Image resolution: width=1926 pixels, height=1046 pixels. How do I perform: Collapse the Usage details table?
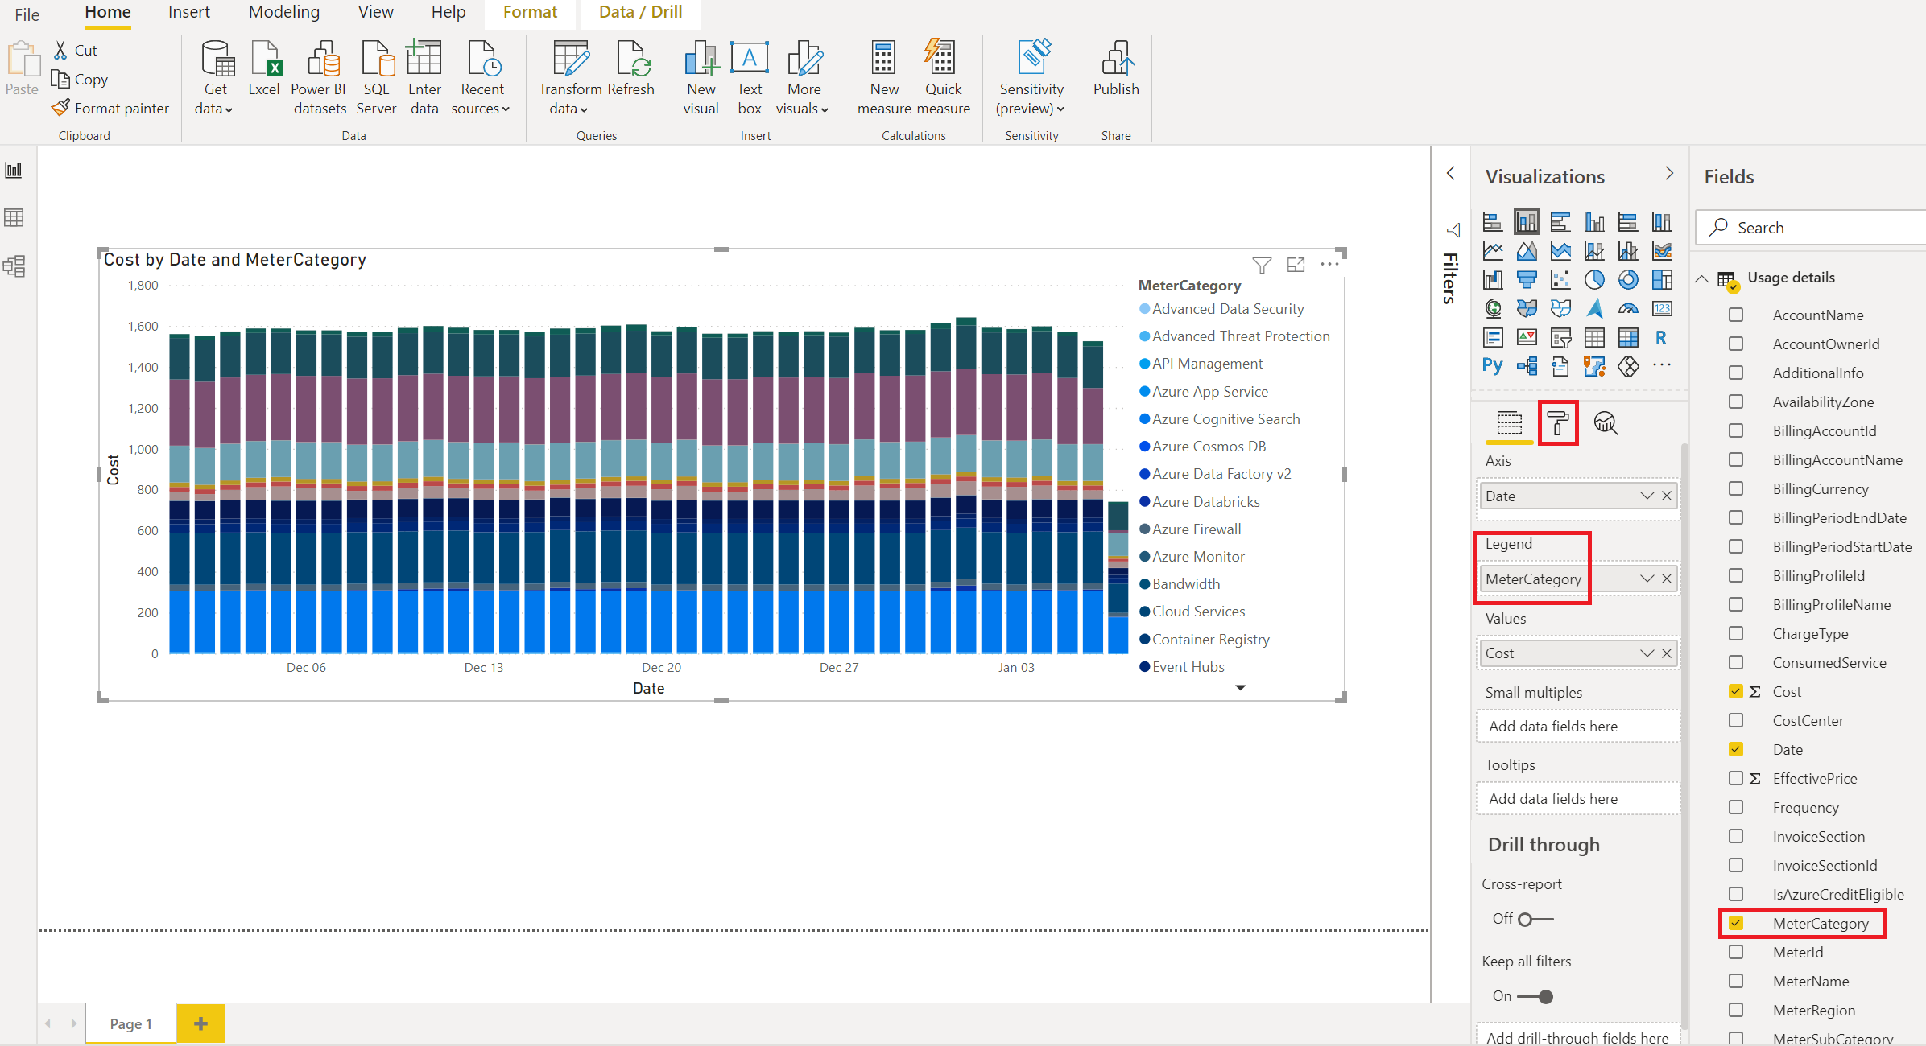1702,278
